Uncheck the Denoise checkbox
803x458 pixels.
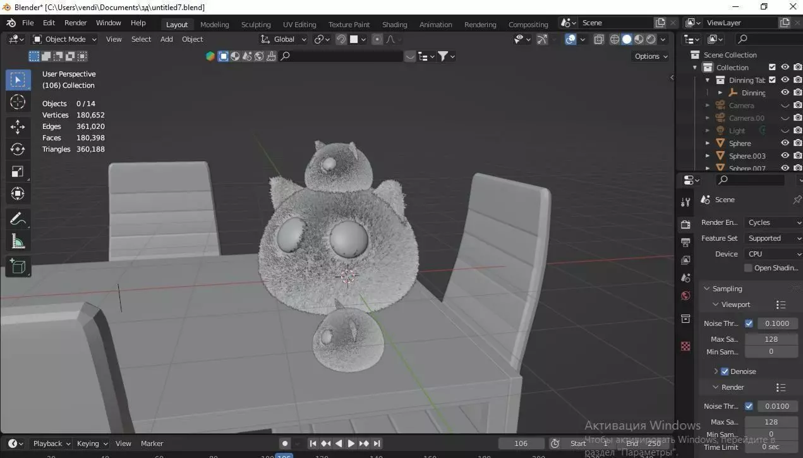pyautogui.click(x=725, y=371)
